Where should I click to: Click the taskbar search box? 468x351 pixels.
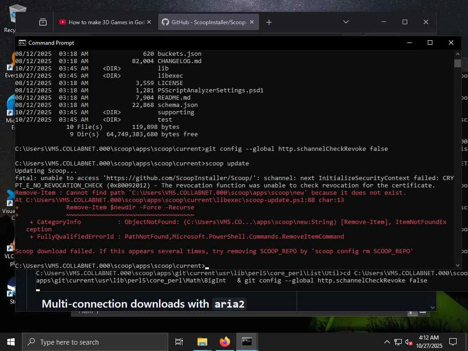click(x=95, y=342)
